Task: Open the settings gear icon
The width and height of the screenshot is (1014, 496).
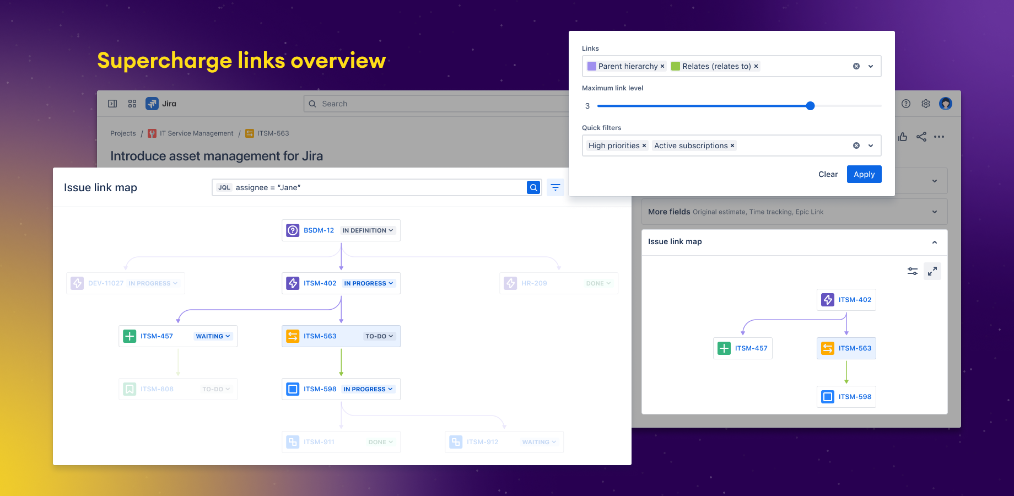Action: tap(926, 104)
